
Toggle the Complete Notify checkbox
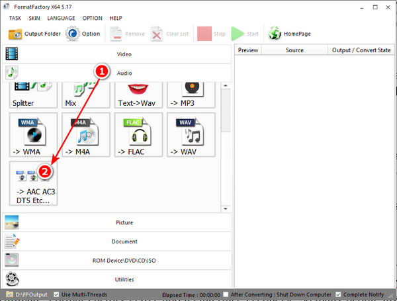pos(338,294)
